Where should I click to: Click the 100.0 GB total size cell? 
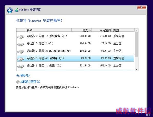coord(85,43)
